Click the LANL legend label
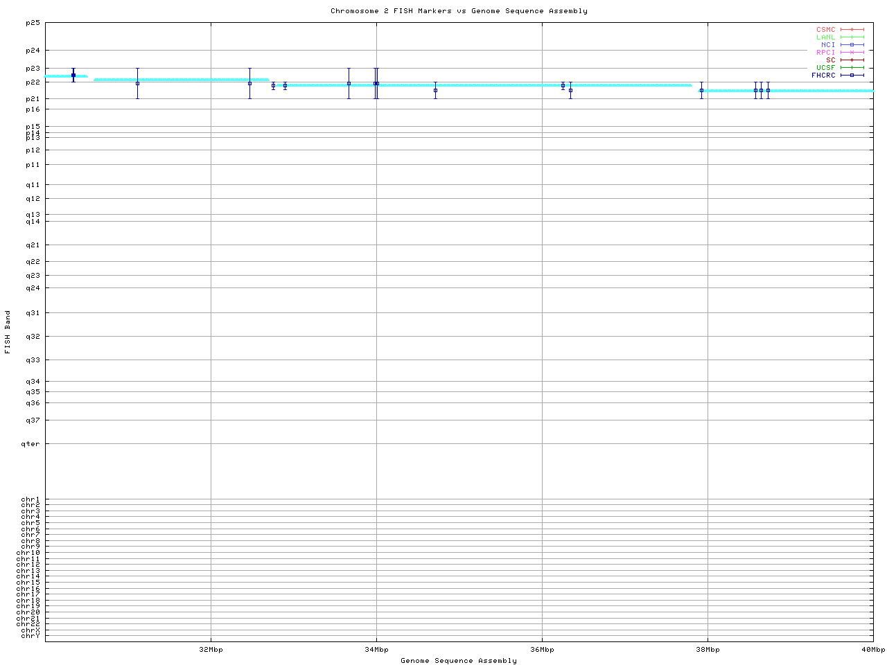The image size is (887, 665). pos(825,37)
